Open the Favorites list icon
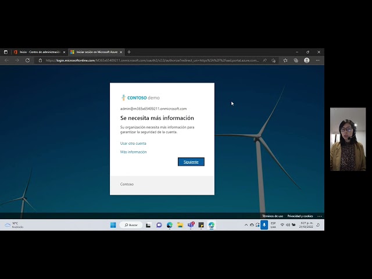The height and width of the screenshot is (279, 372). pyautogui.click(x=285, y=60)
